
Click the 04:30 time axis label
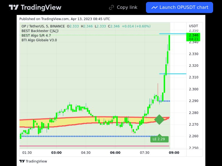[86, 153]
